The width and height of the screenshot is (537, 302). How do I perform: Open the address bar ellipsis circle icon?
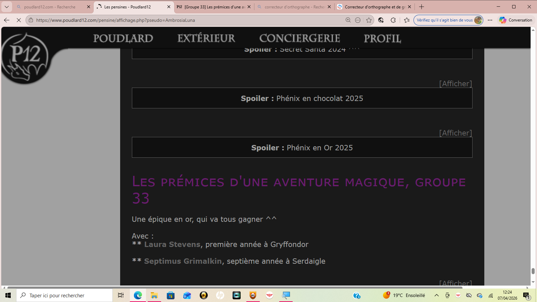358,20
